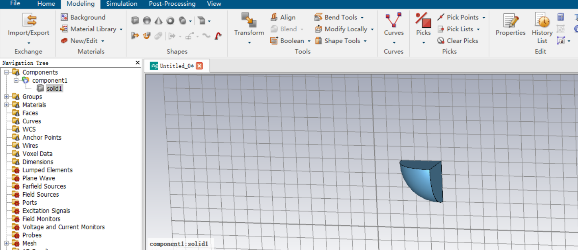
Task: Open the Import/Export dropdown arrow
Action: pyautogui.click(x=29, y=43)
